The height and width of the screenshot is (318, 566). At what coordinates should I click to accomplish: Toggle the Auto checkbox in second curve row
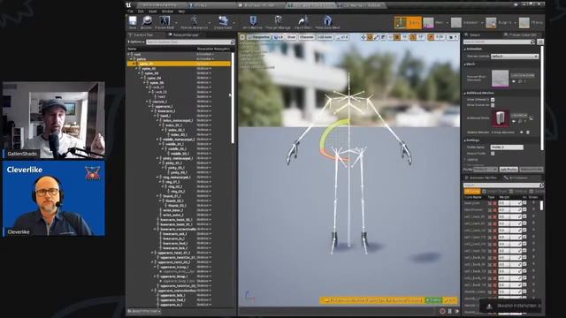tap(524, 210)
